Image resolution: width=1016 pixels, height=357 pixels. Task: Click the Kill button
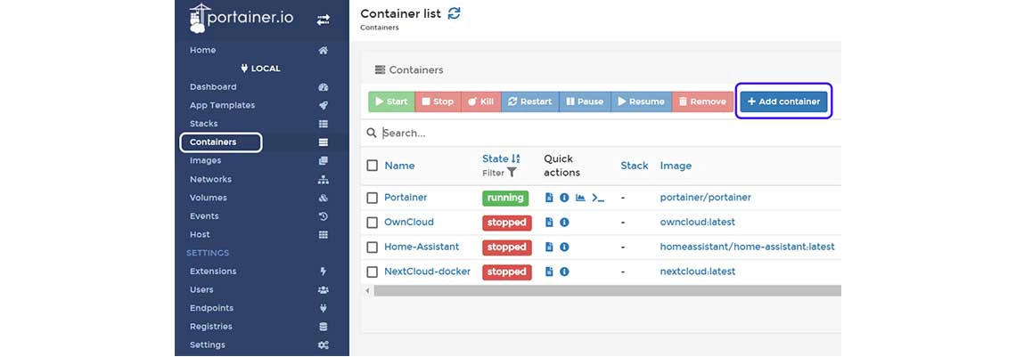pyautogui.click(x=480, y=101)
